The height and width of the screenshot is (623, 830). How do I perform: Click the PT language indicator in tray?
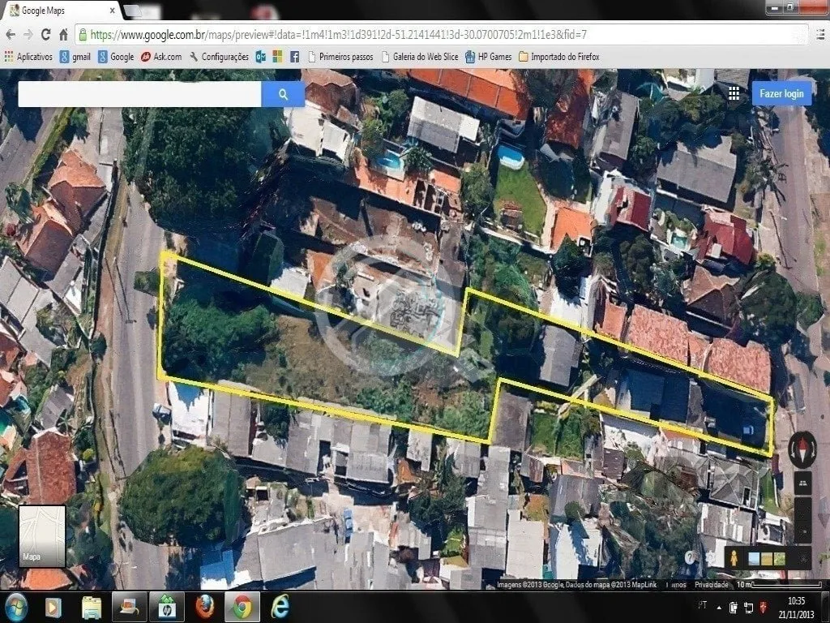point(703,605)
